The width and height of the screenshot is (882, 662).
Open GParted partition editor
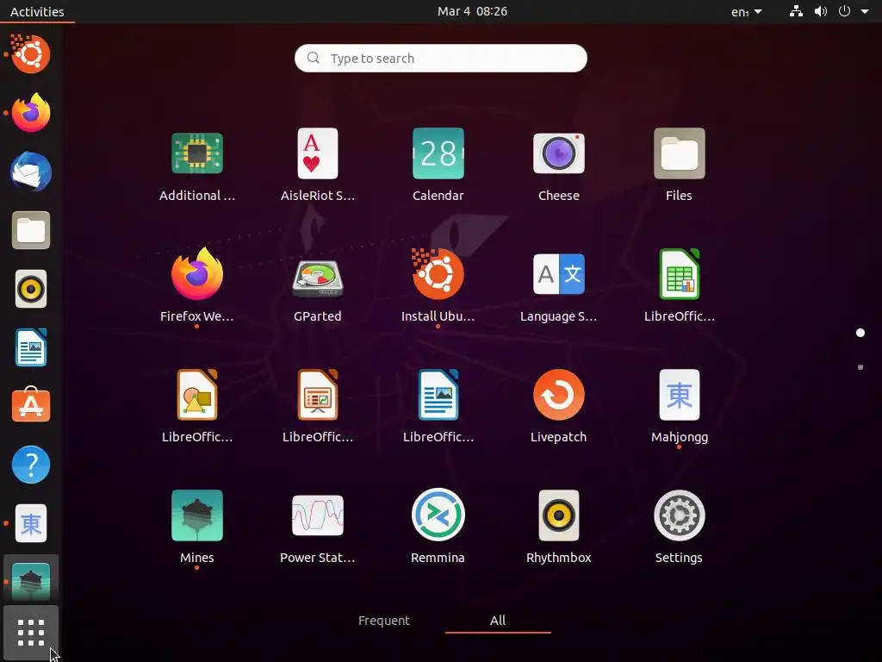click(318, 277)
